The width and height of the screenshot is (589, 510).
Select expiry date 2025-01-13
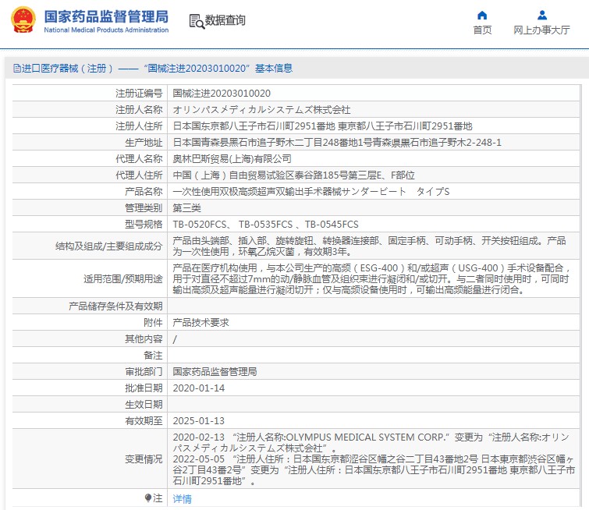pyautogui.click(x=199, y=421)
